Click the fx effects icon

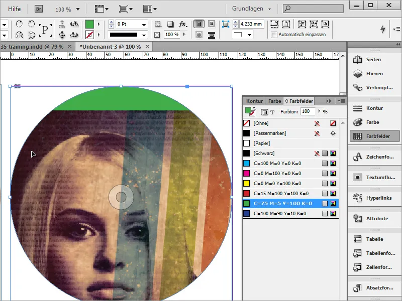coord(183,24)
